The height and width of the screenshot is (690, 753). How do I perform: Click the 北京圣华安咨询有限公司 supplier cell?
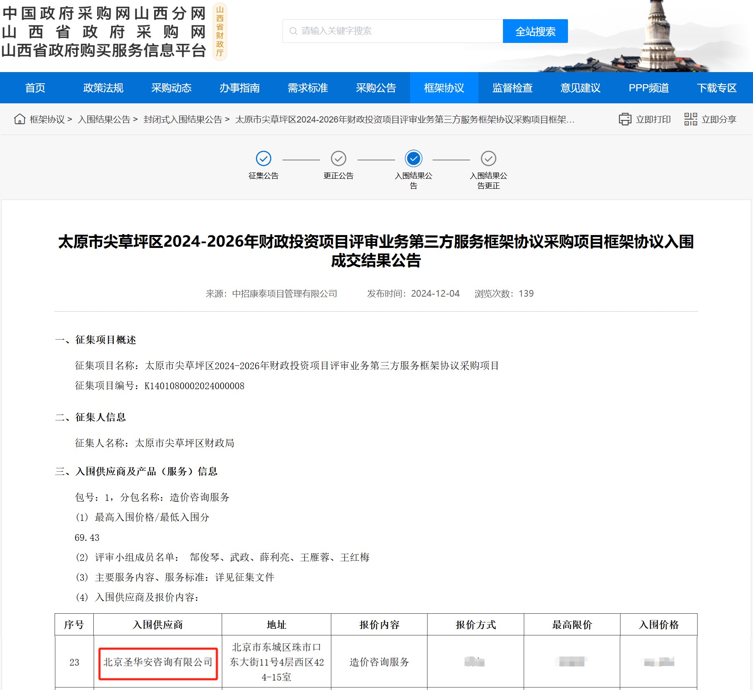coord(158,662)
